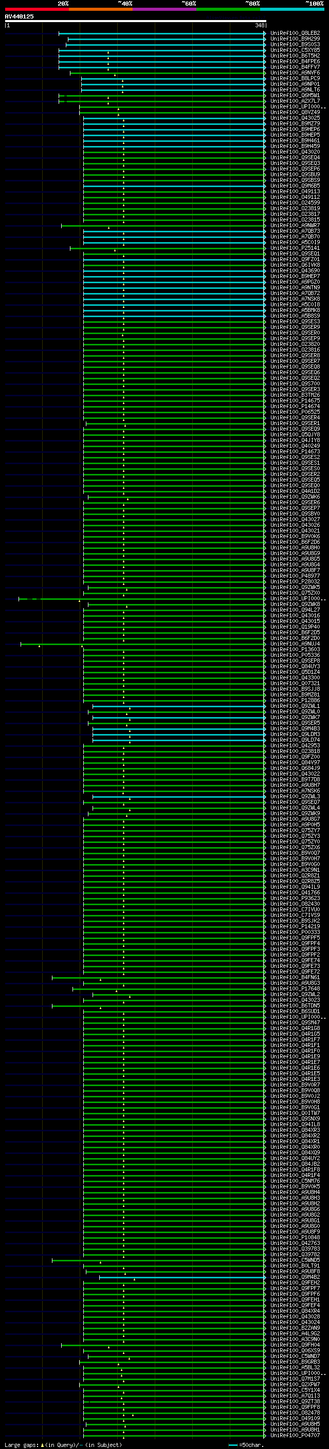Open the UniRef100_Q07321 entry

point(295,683)
